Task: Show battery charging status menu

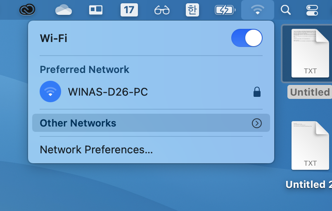Action: [x=225, y=10]
